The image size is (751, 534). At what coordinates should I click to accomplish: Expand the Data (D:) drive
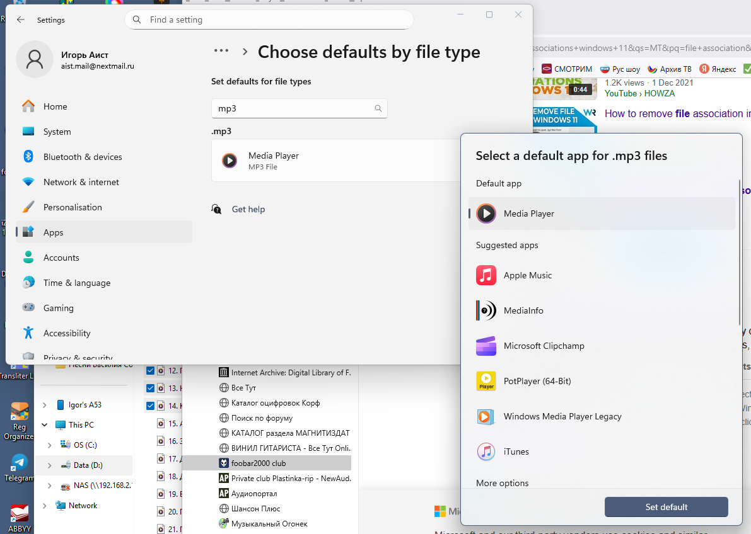[50, 465]
